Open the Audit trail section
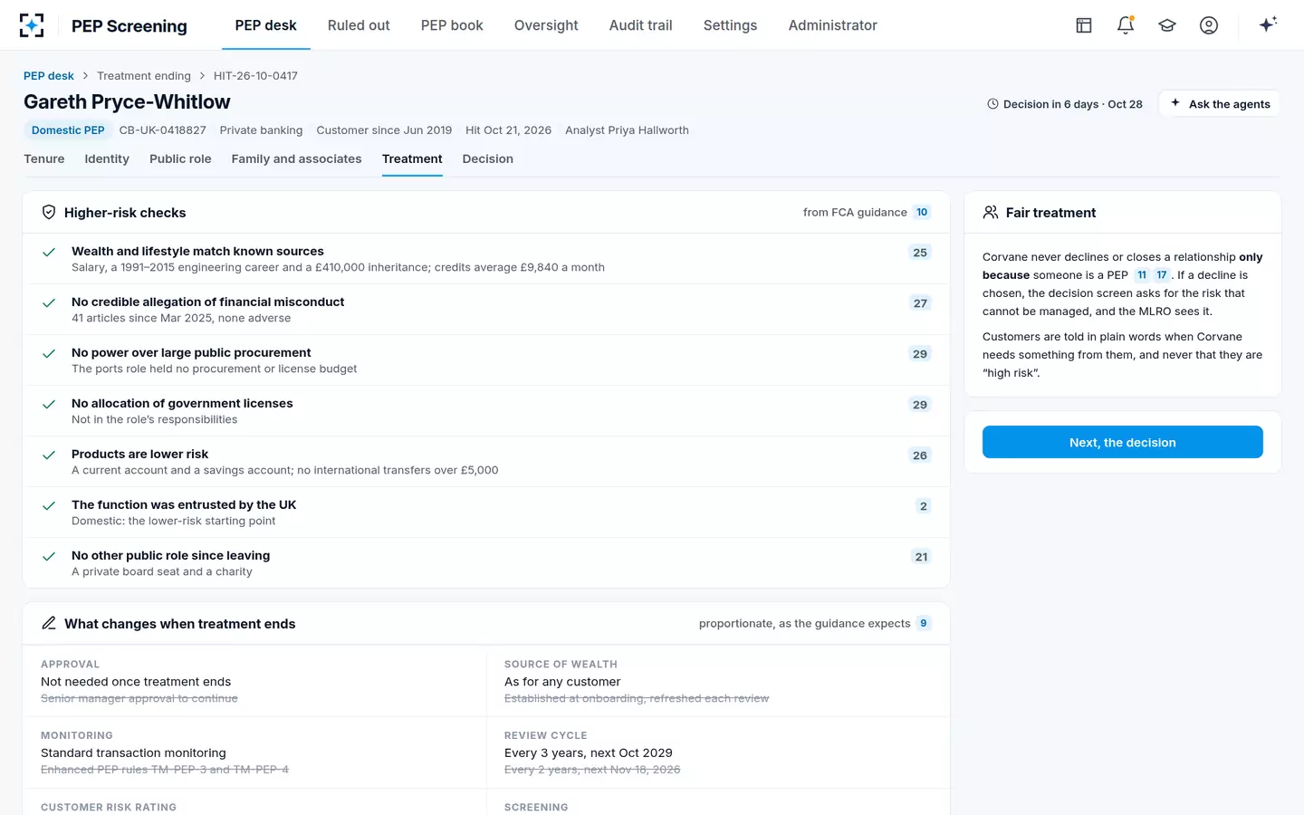The width and height of the screenshot is (1304, 815). pyautogui.click(x=641, y=25)
